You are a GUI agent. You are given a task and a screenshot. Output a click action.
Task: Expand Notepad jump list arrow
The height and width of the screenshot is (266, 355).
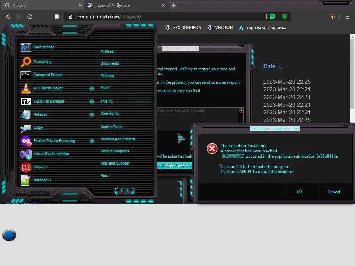[92, 114]
